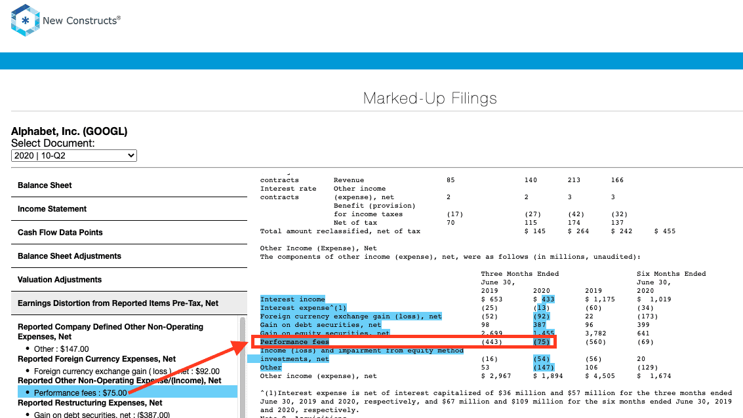Click the sidebar panel vertical scrollbar
Screen dimensions: 743x418
click(x=243, y=368)
